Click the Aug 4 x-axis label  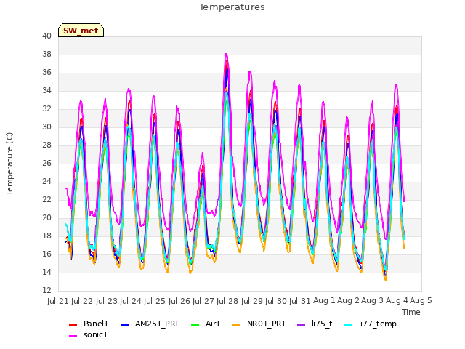[397, 301]
